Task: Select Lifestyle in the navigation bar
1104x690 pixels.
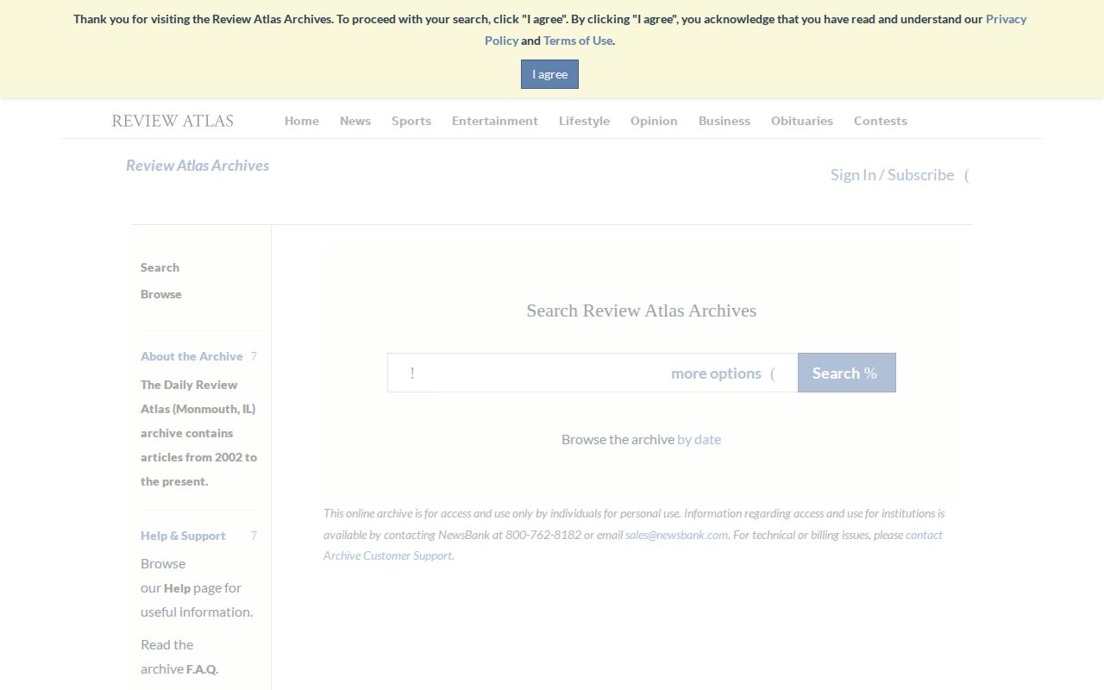Action: [x=584, y=121]
